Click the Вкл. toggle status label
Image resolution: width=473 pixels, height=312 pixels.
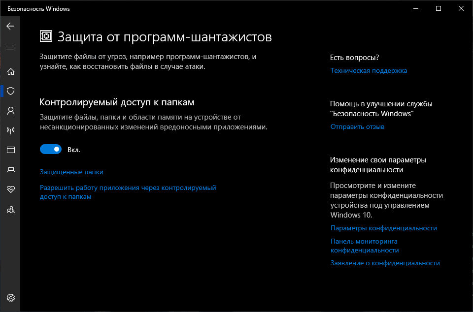73,150
